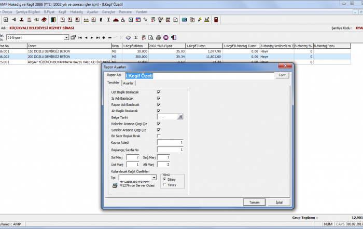Click the Sigma sum icon in toolbar

coord(136,38)
